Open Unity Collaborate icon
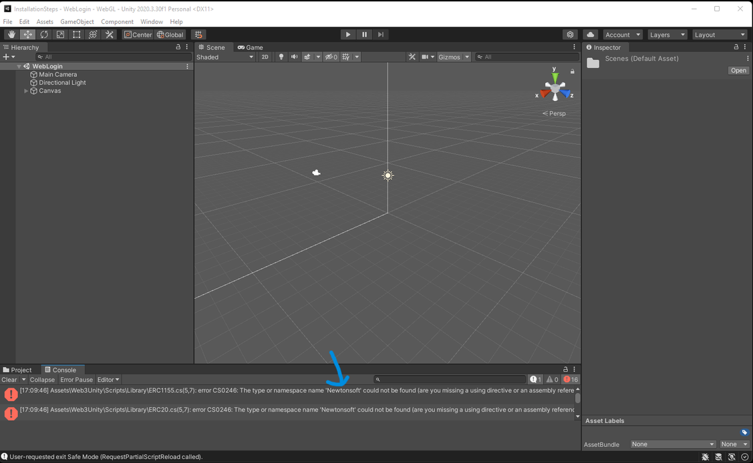The image size is (753, 463). 570,35
